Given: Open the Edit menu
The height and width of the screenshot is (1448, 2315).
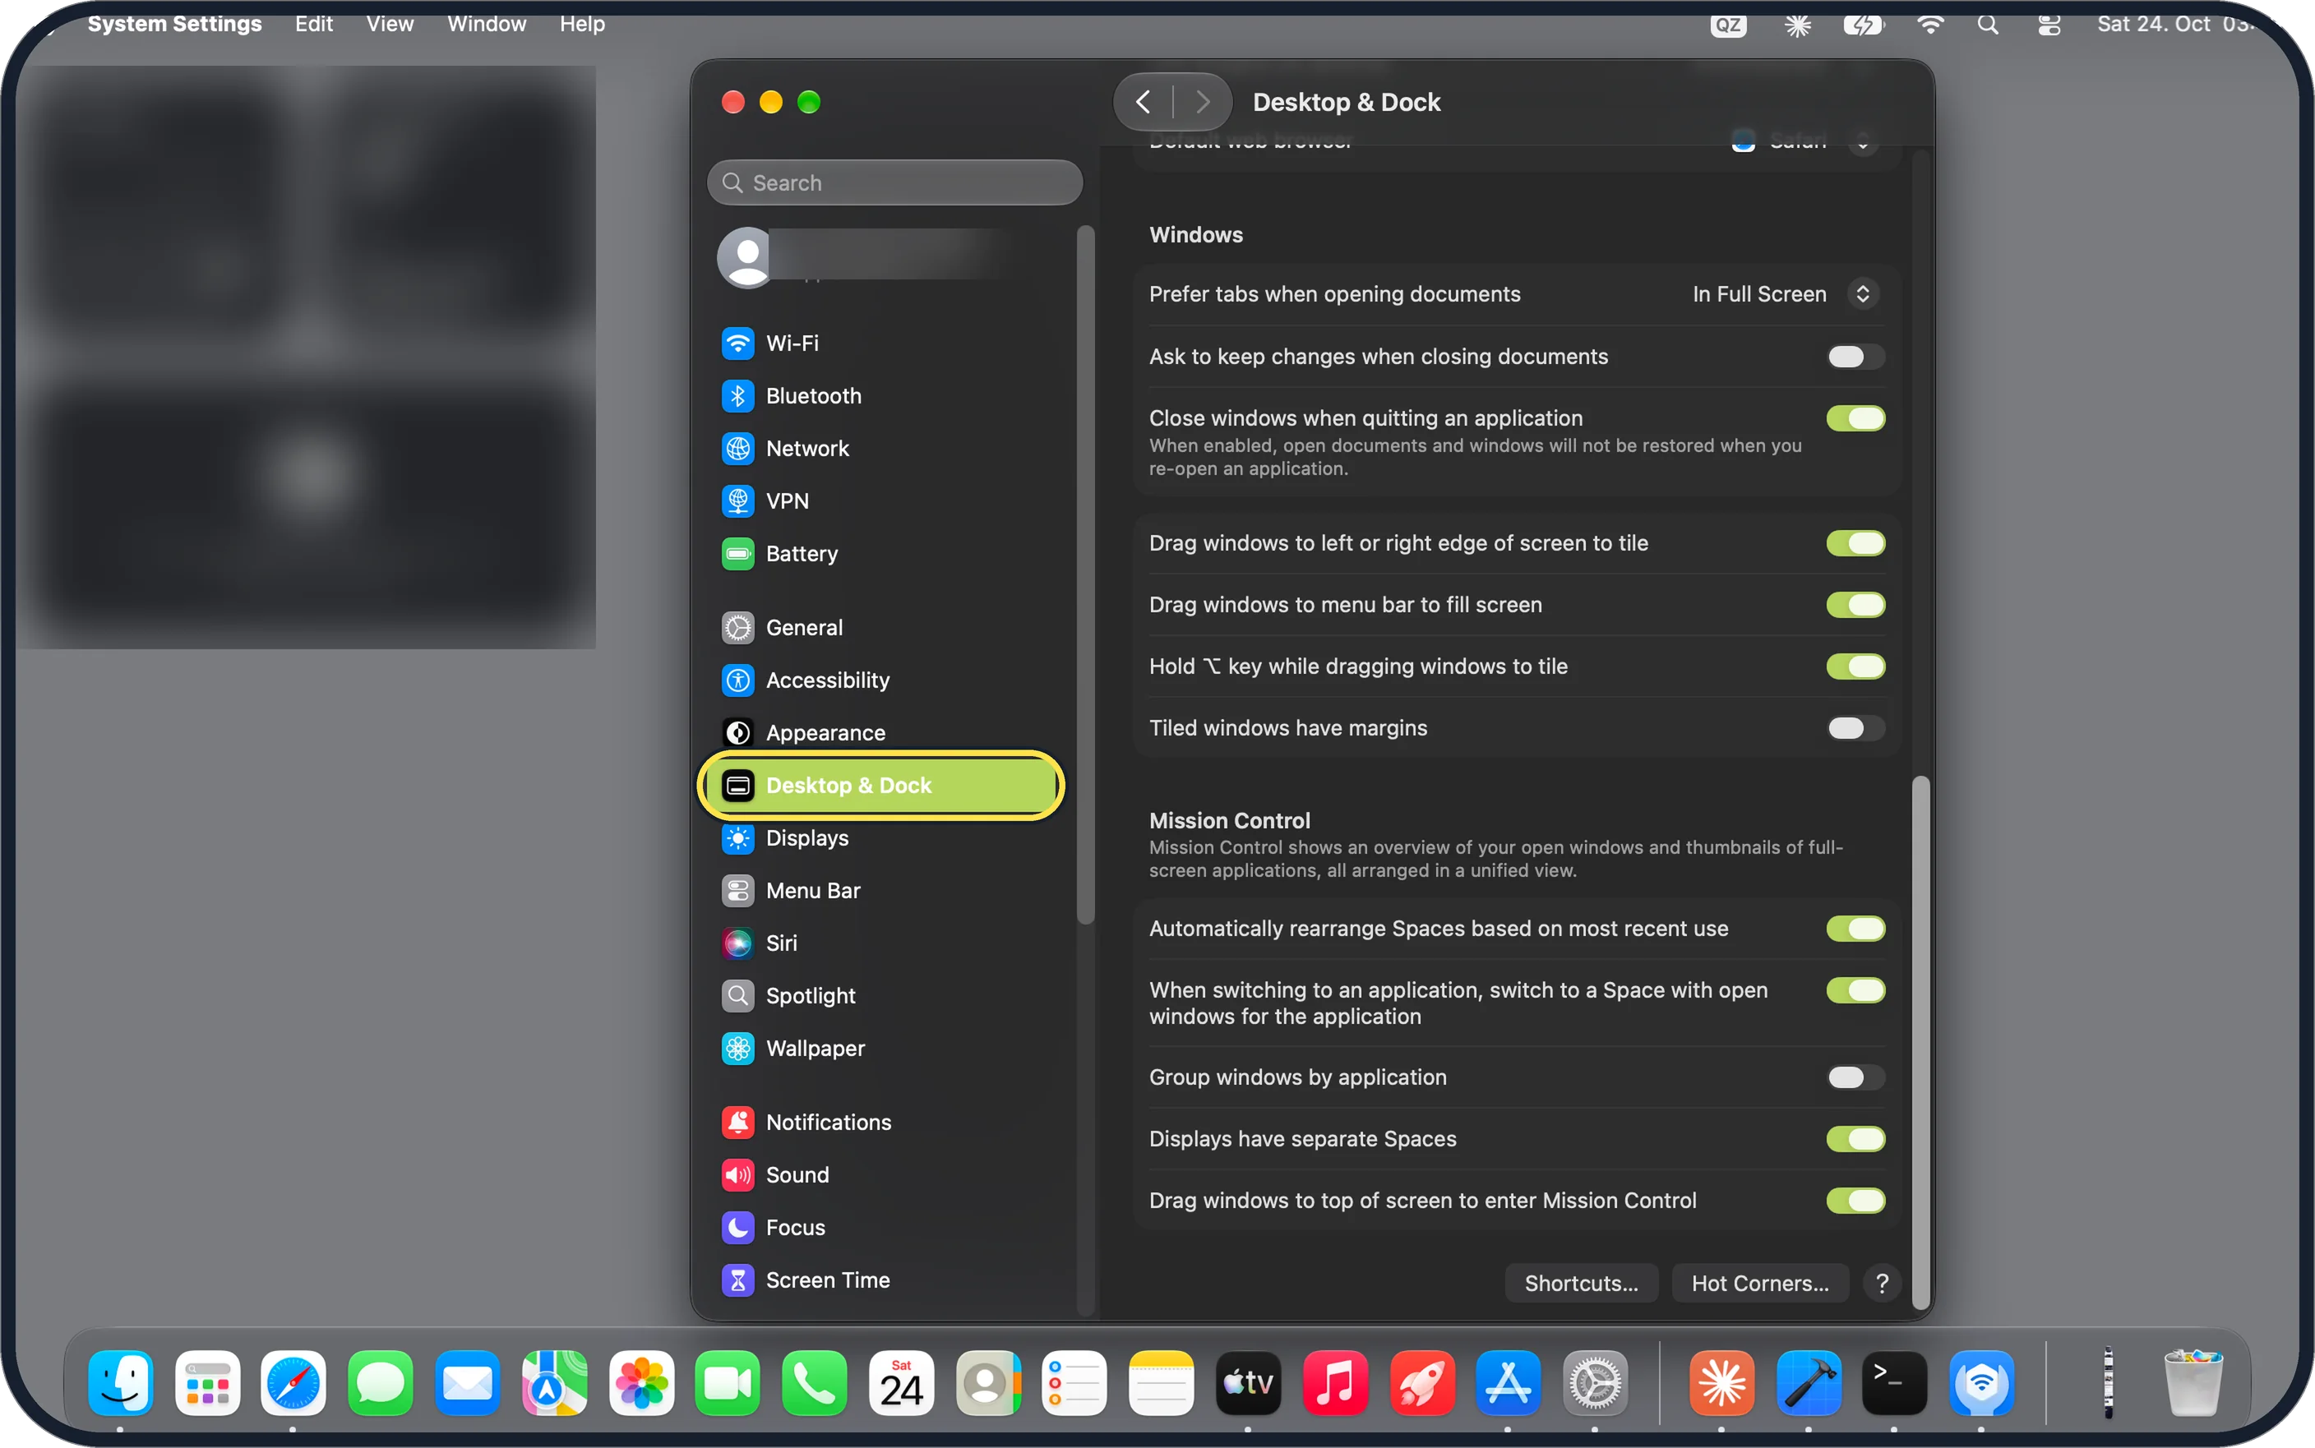Looking at the screenshot, I should point(313,24).
